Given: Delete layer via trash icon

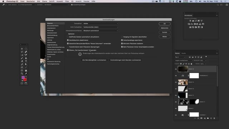Looking at the screenshot, I should (x=214, y=118).
